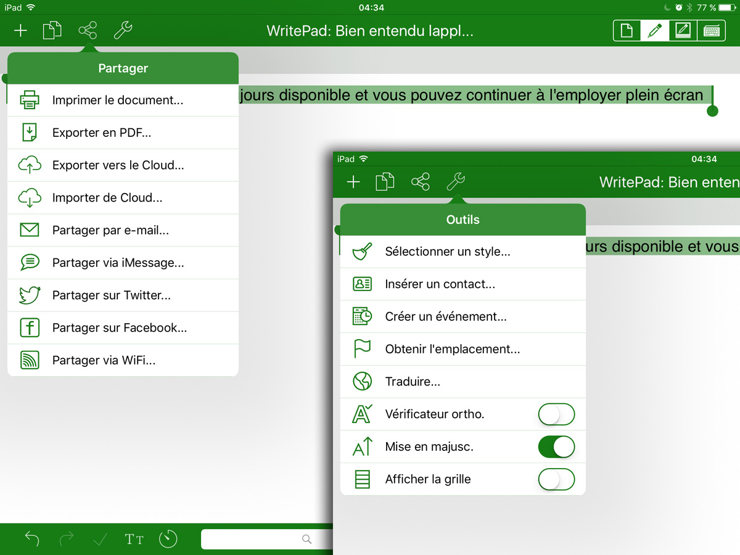This screenshot has width=740, height=555.
Task: Enable the Vérificateur ortho. switch
Action: click(556, 414)
